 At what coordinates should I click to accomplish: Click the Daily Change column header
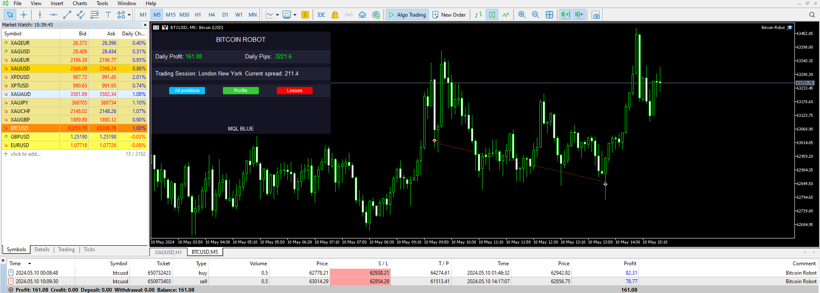pos(133,34)
